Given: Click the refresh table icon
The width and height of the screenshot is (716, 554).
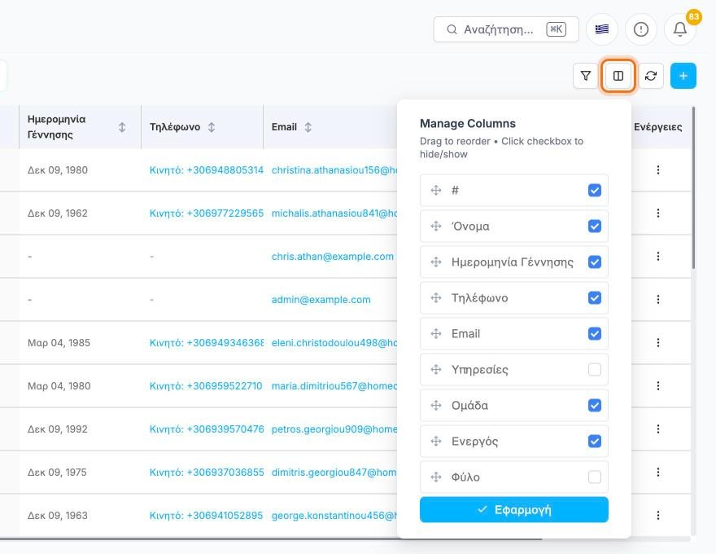Looking at the screenshot, I should click(651, 76).
